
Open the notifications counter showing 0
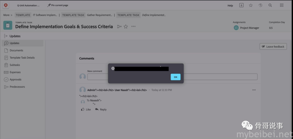point(241,5)
